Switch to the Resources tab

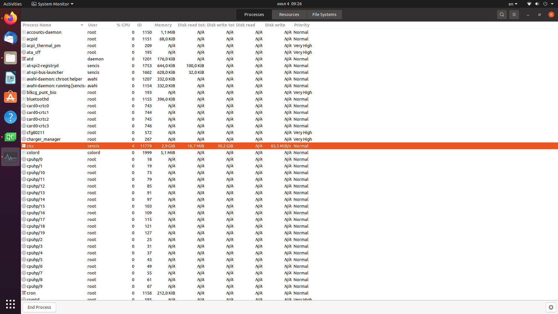pyautogui.click(x=289, y=15)
